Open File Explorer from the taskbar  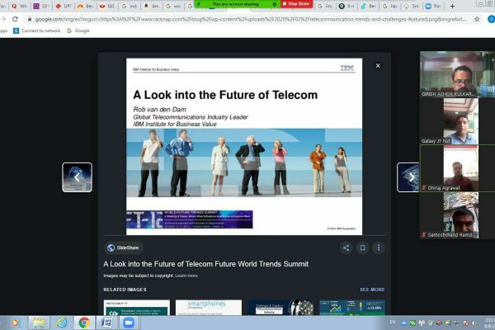click(x=60, y=323)
